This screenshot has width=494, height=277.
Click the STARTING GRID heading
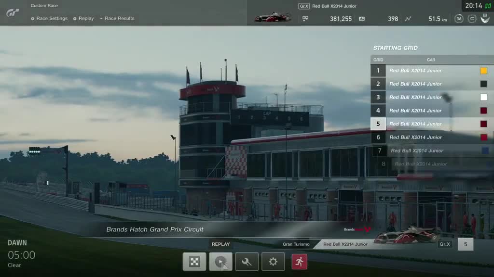(396, 48)
